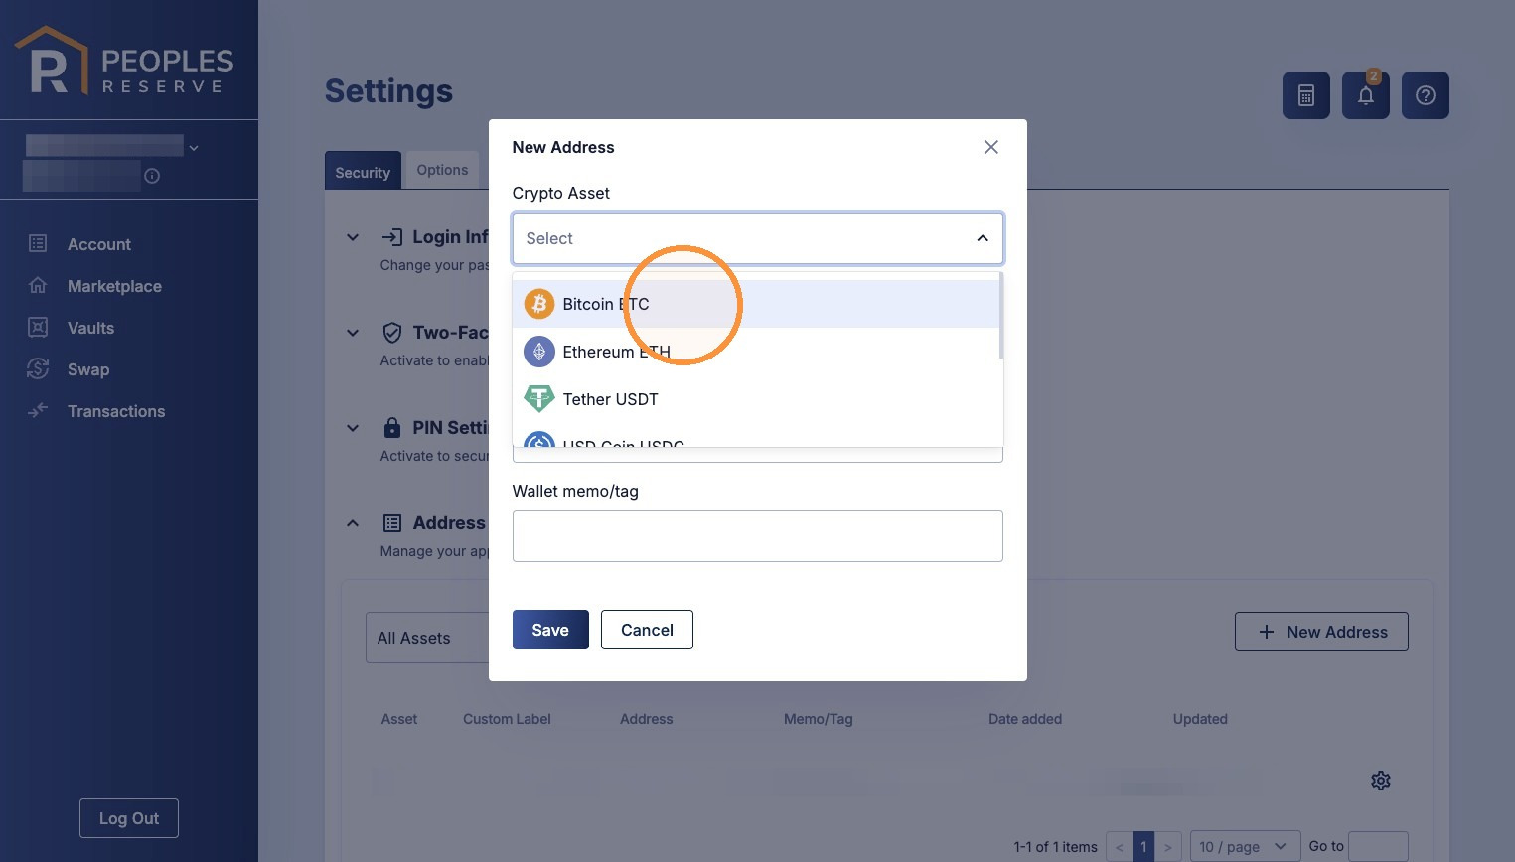The height and width of the screenshot is (862, 1515).
Task: Click the New Address button
Action: [1321, 632]
